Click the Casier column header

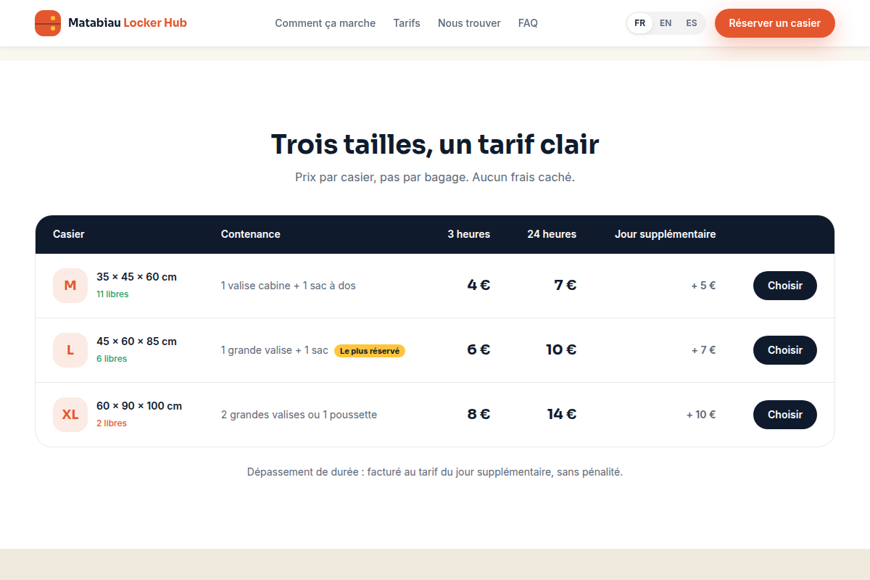pyautogui.click(x=69, y=234)
